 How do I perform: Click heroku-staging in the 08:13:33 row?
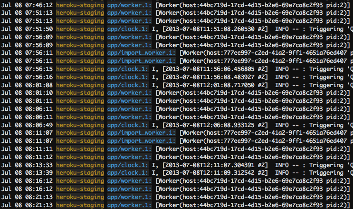(80, 165)
